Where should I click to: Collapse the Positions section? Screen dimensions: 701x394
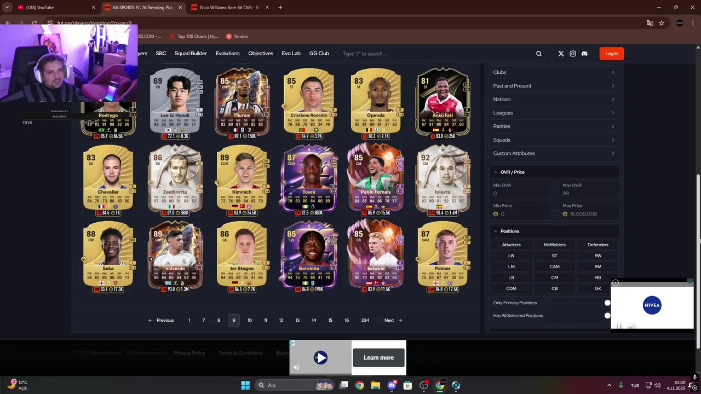tap(554, 231)
